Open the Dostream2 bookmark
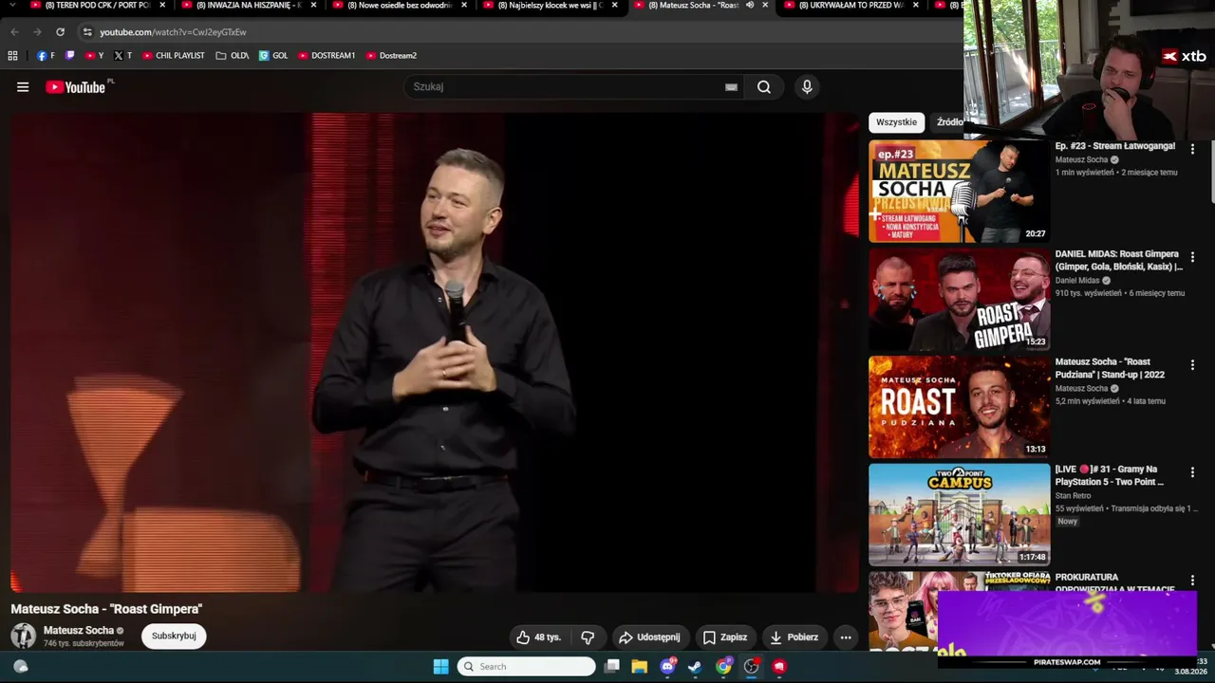Screen dimensions: 1215x683 391,56
